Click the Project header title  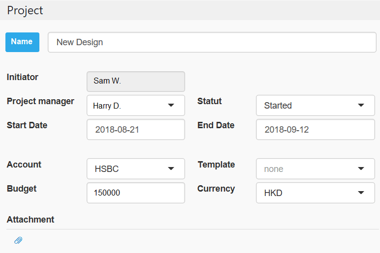[x=25, y=11]
